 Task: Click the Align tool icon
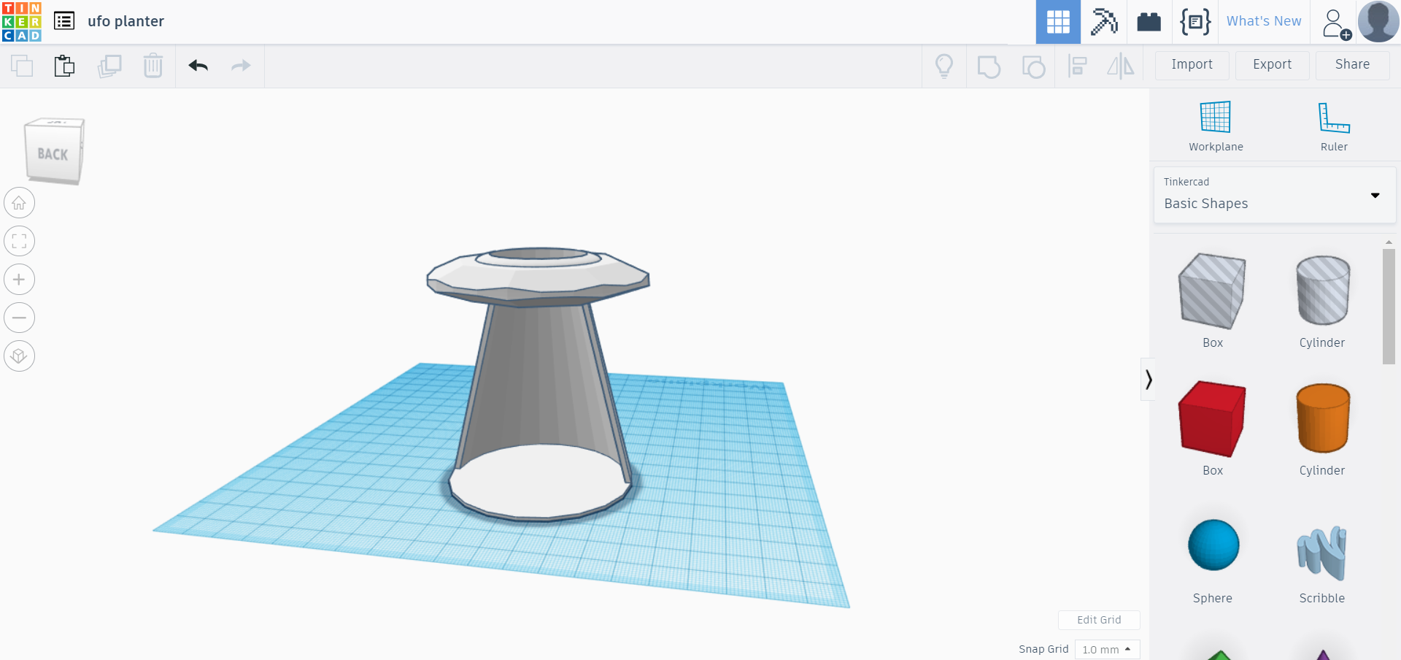pyautogui.click(x=1077, y=66)
